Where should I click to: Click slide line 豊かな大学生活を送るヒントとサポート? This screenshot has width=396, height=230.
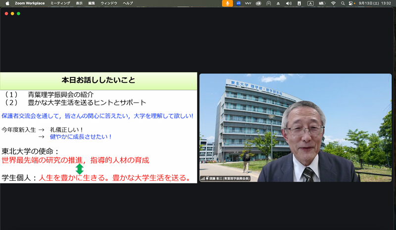point(87,103)
